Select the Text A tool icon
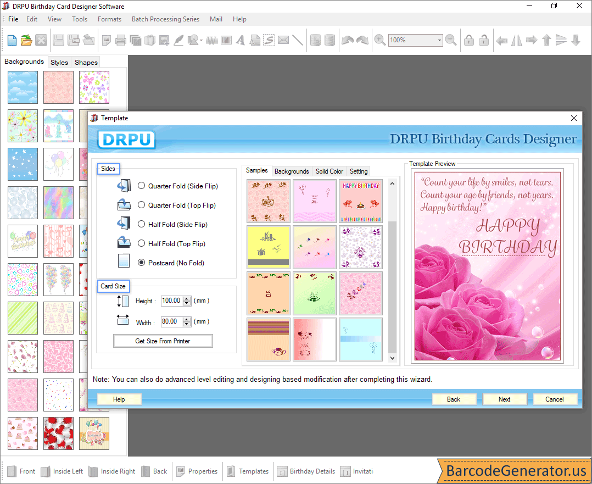 pyautogui.click(x=240, y=40)
